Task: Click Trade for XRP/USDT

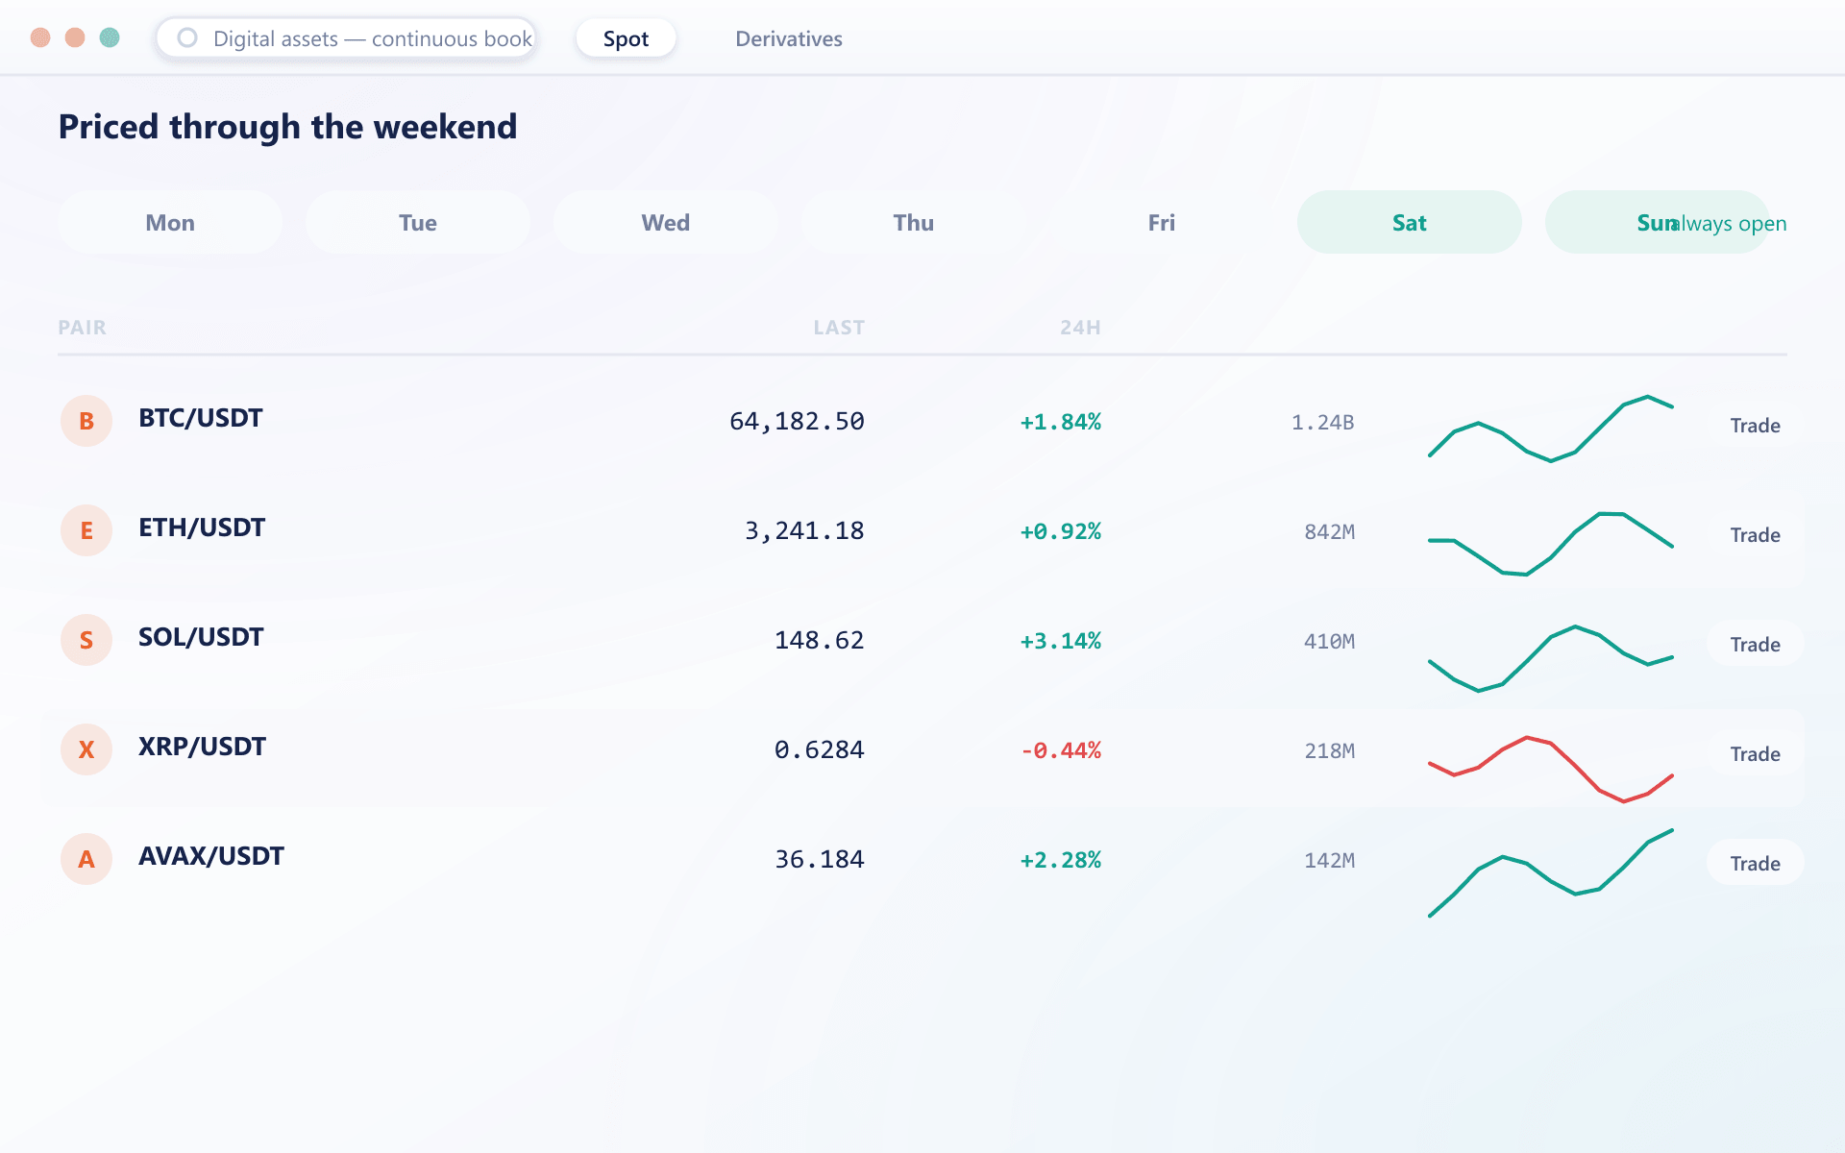Action: [x=1755, y=754]
